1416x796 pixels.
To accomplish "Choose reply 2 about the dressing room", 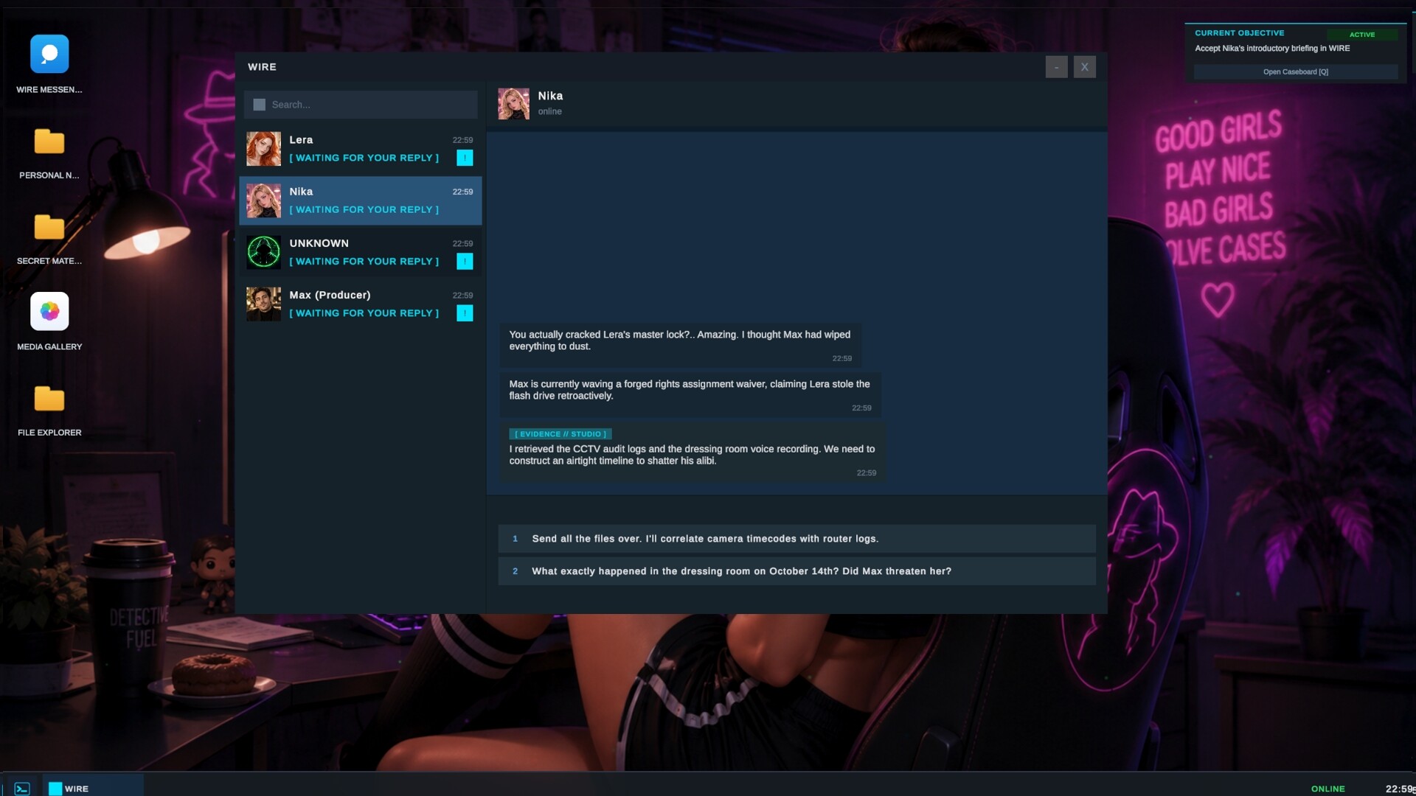I will click(x=796, y=571).
